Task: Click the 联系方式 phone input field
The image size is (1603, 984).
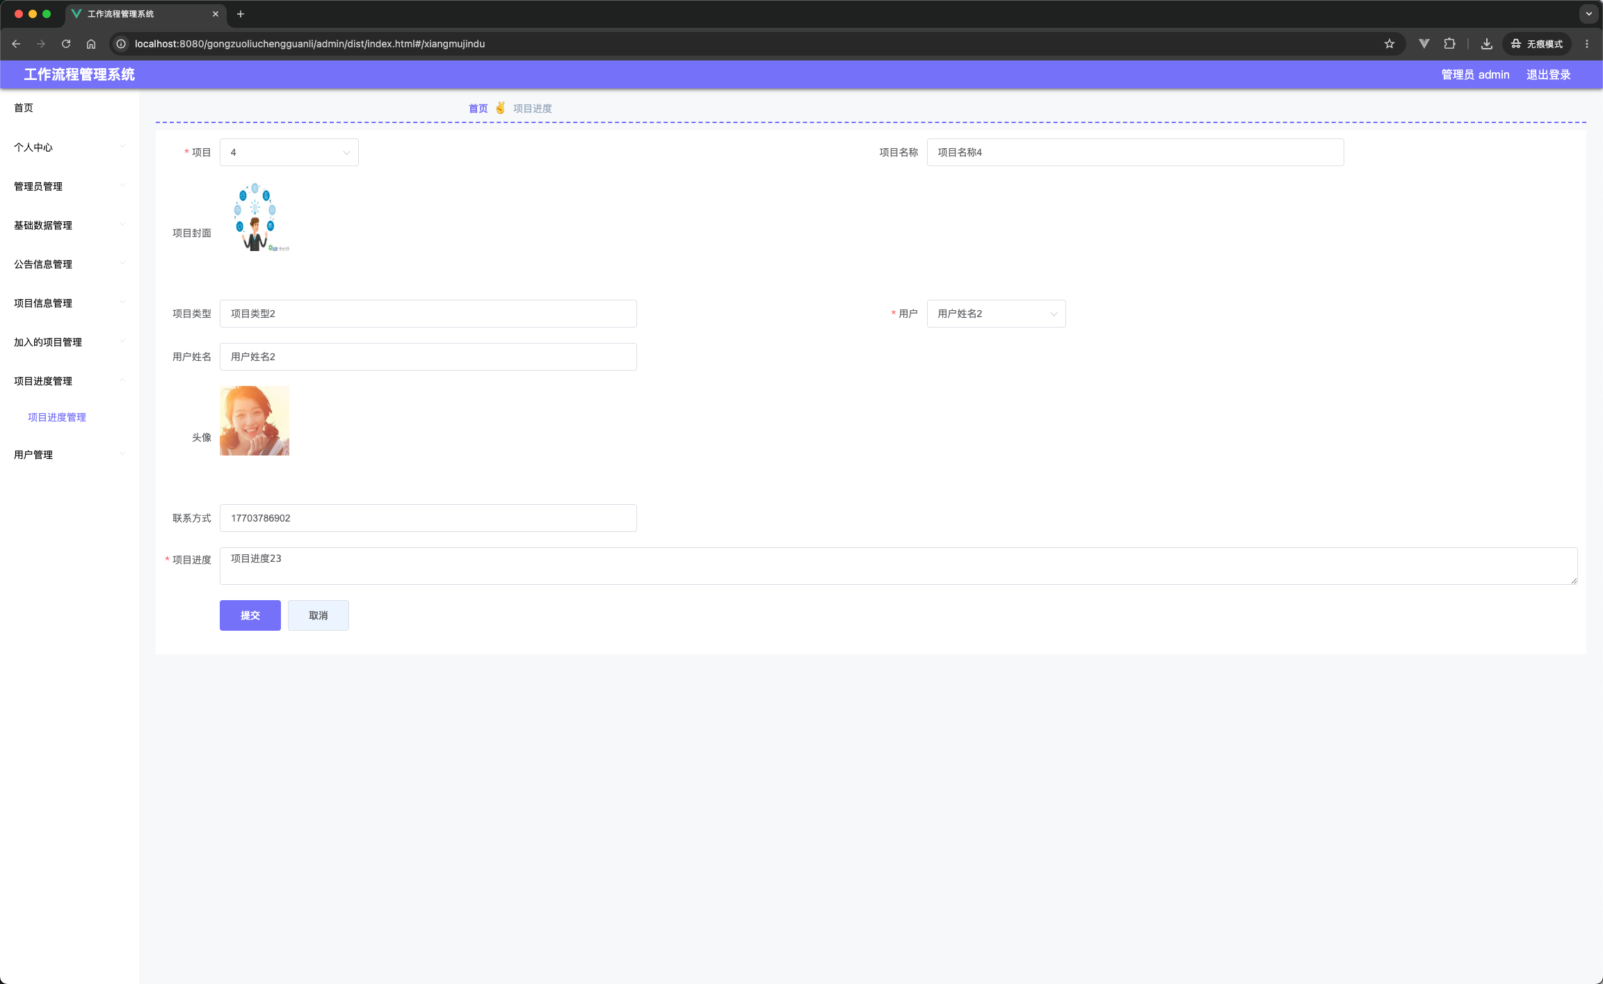Action: pos(428,518)
